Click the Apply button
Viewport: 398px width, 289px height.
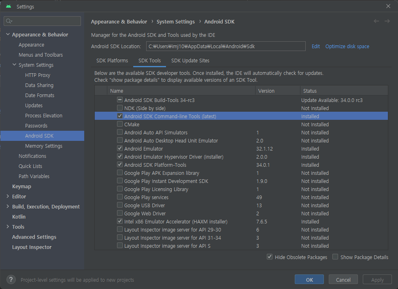point(377,280)
